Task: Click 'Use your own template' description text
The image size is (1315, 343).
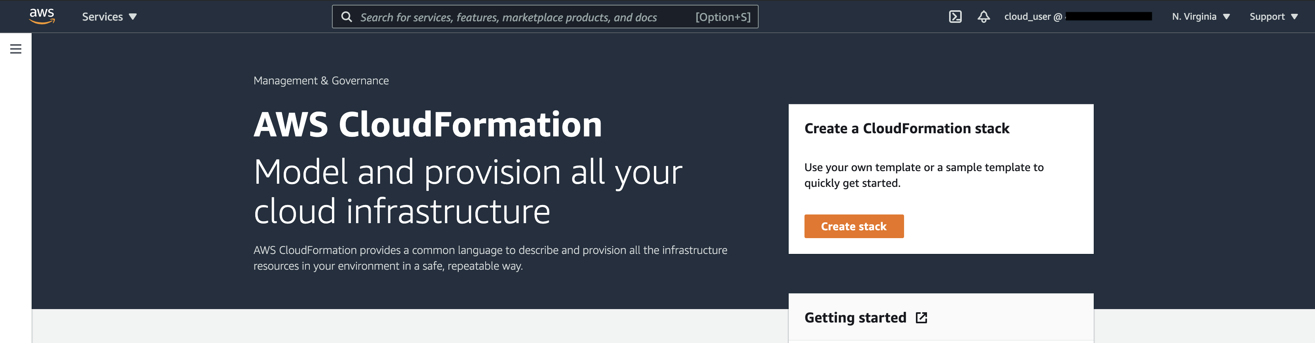Action: [x=924, y=175]
